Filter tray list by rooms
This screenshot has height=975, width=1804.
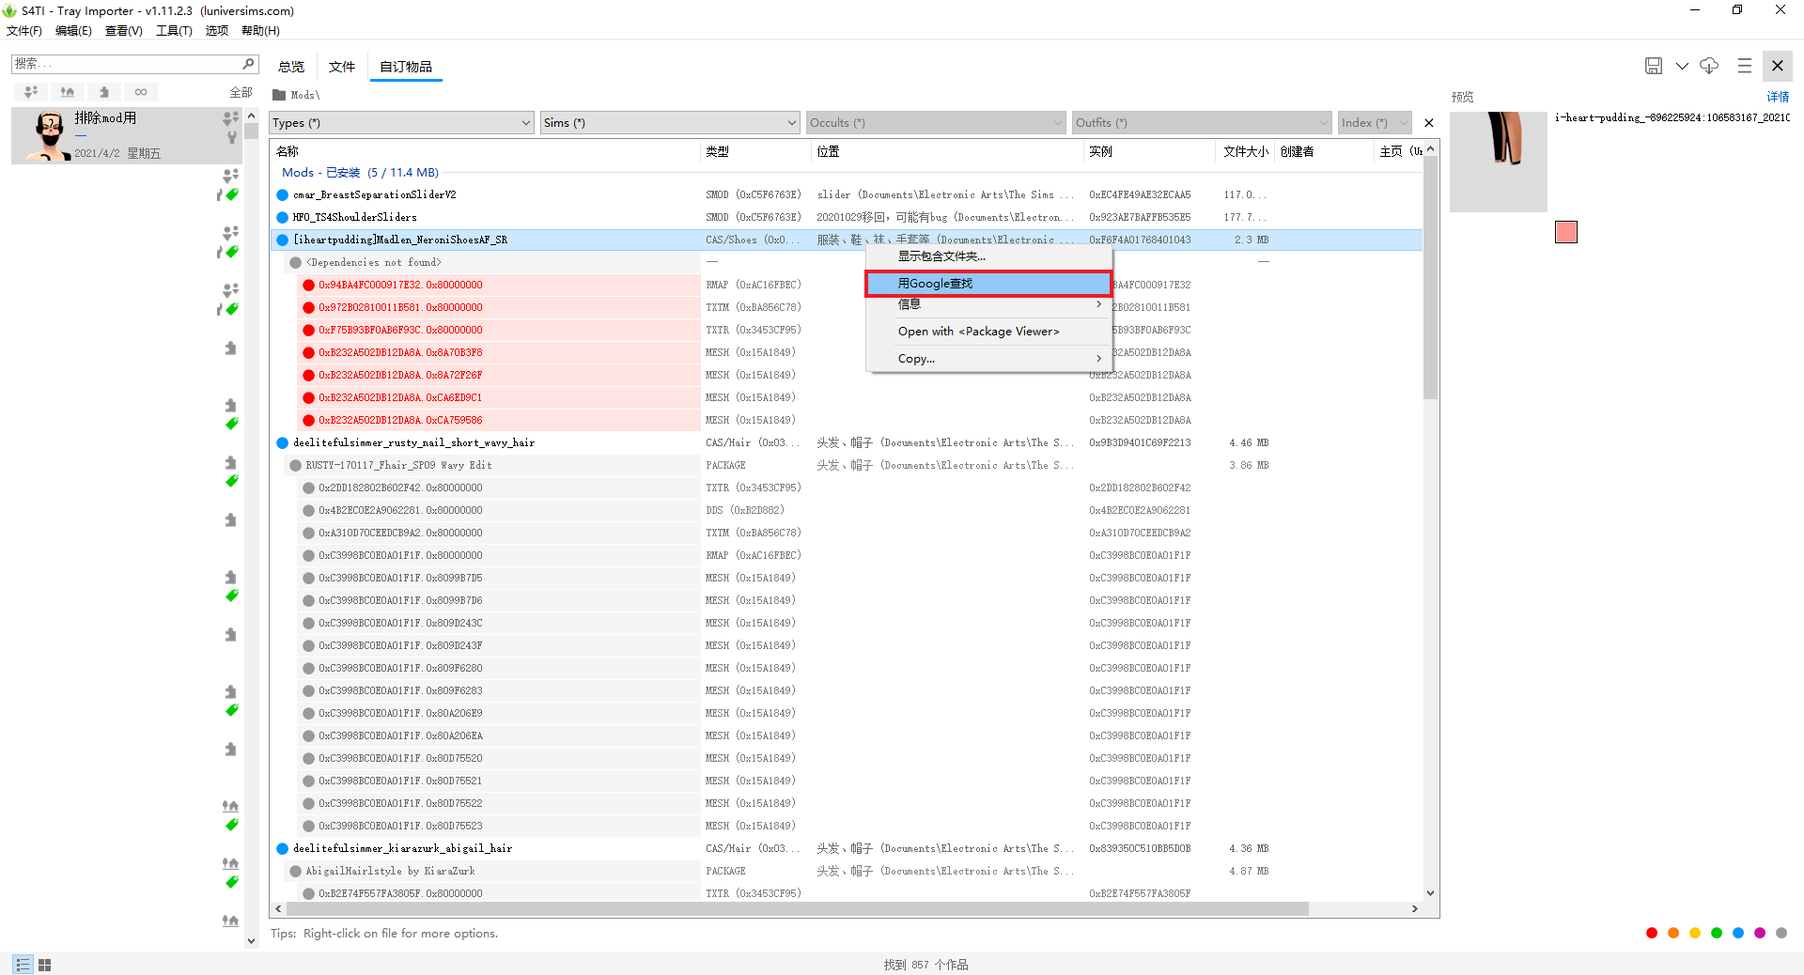click(x=104, y=92)
